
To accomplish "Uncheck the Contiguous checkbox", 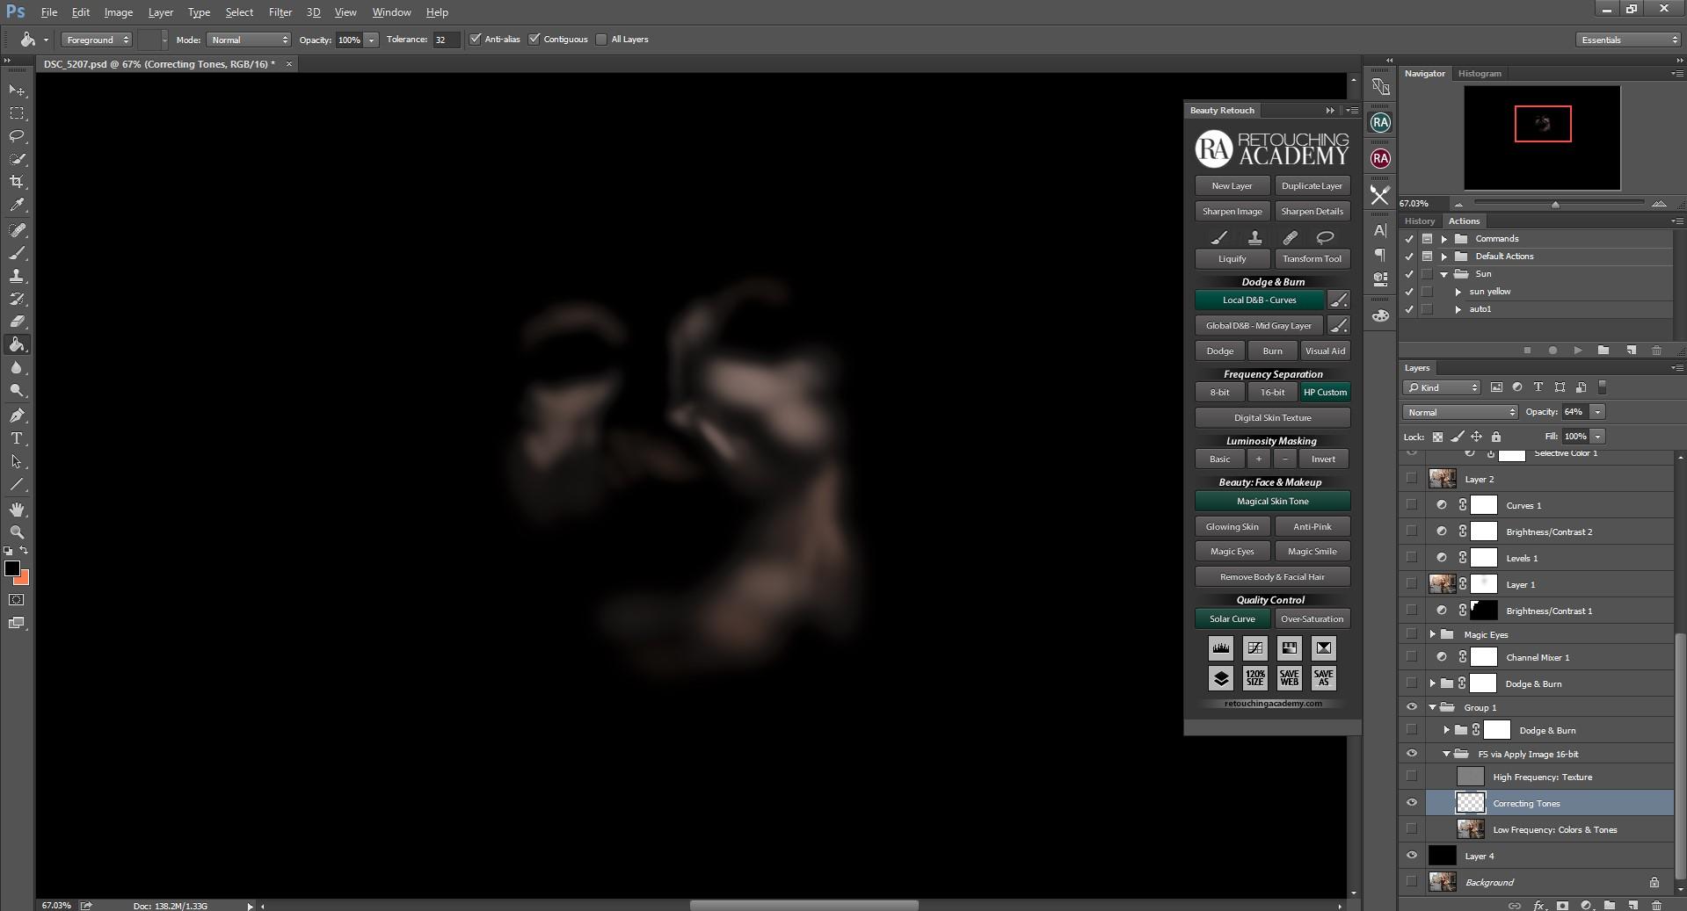I will (534, 40).
